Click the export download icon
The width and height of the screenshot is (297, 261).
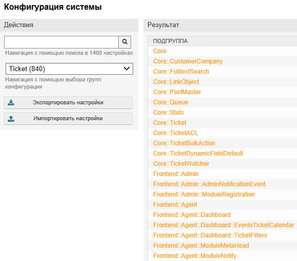pyautogui.click(x=11, y=102)
